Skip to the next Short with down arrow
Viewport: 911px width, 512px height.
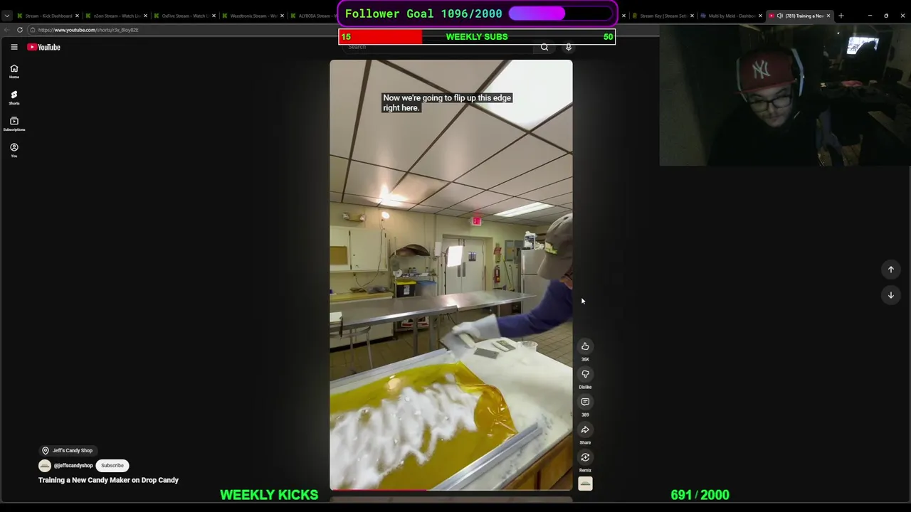coord(890,295)
